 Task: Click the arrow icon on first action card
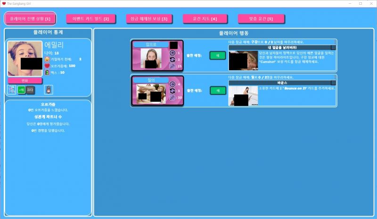172,53
